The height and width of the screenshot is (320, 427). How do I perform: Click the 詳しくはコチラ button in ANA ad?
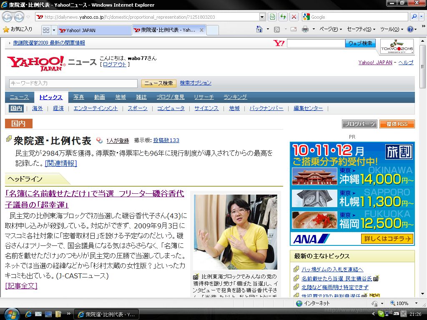[387, 239]
